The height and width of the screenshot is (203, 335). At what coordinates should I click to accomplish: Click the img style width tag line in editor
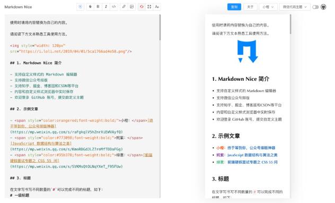(38, 46)
